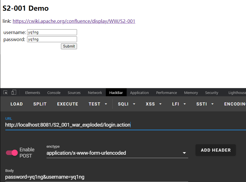The height and width of the screenshot is (182, 246).
Task: Click into the Body text field
Action: pyautogui.click(x=97, y=177)
